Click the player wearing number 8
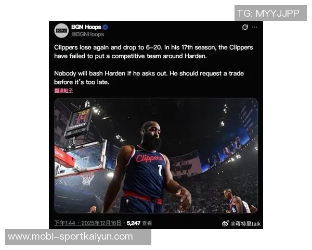This screenshot has width=312, height=250. (237, 202)
